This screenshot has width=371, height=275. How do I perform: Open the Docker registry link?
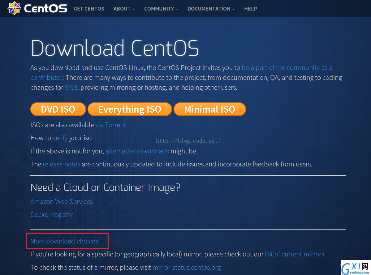pos(52,215)
